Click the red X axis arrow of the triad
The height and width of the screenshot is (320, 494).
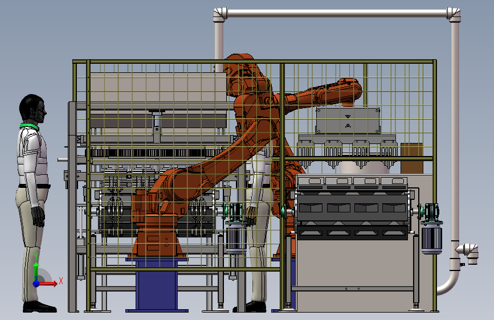click(47, 284)
